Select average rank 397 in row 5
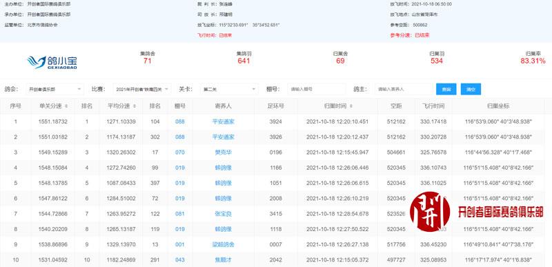 (155, 183)
